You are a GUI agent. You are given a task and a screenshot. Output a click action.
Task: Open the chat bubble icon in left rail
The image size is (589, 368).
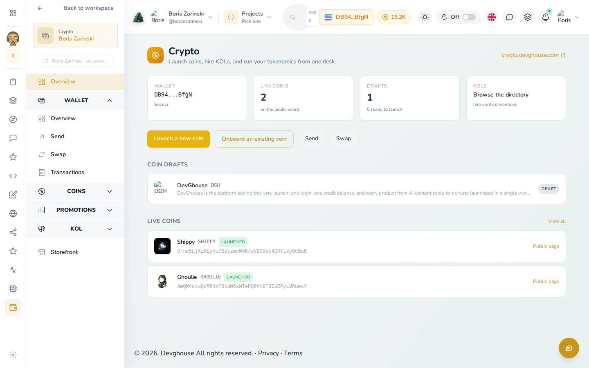(x=13, y=138)
